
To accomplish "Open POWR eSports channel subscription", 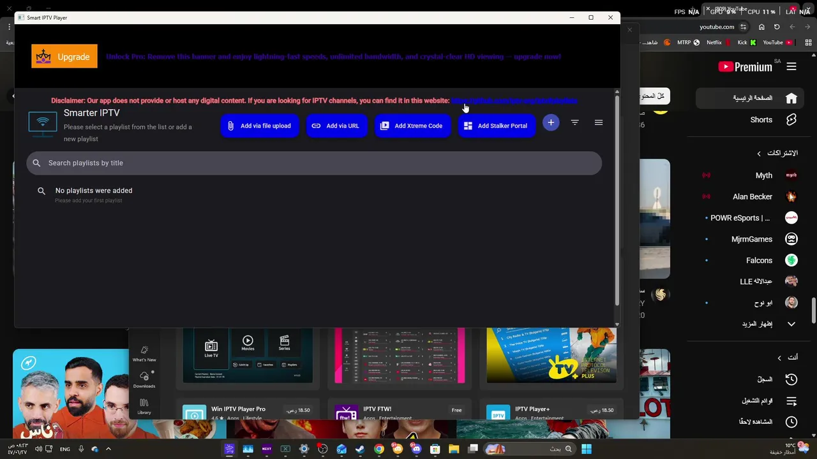I will point(750,218).
